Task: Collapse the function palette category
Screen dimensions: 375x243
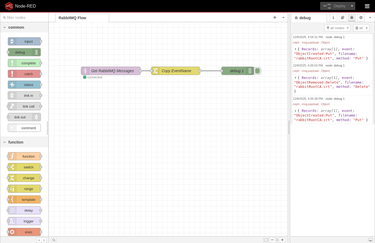Action: (5, 142)
